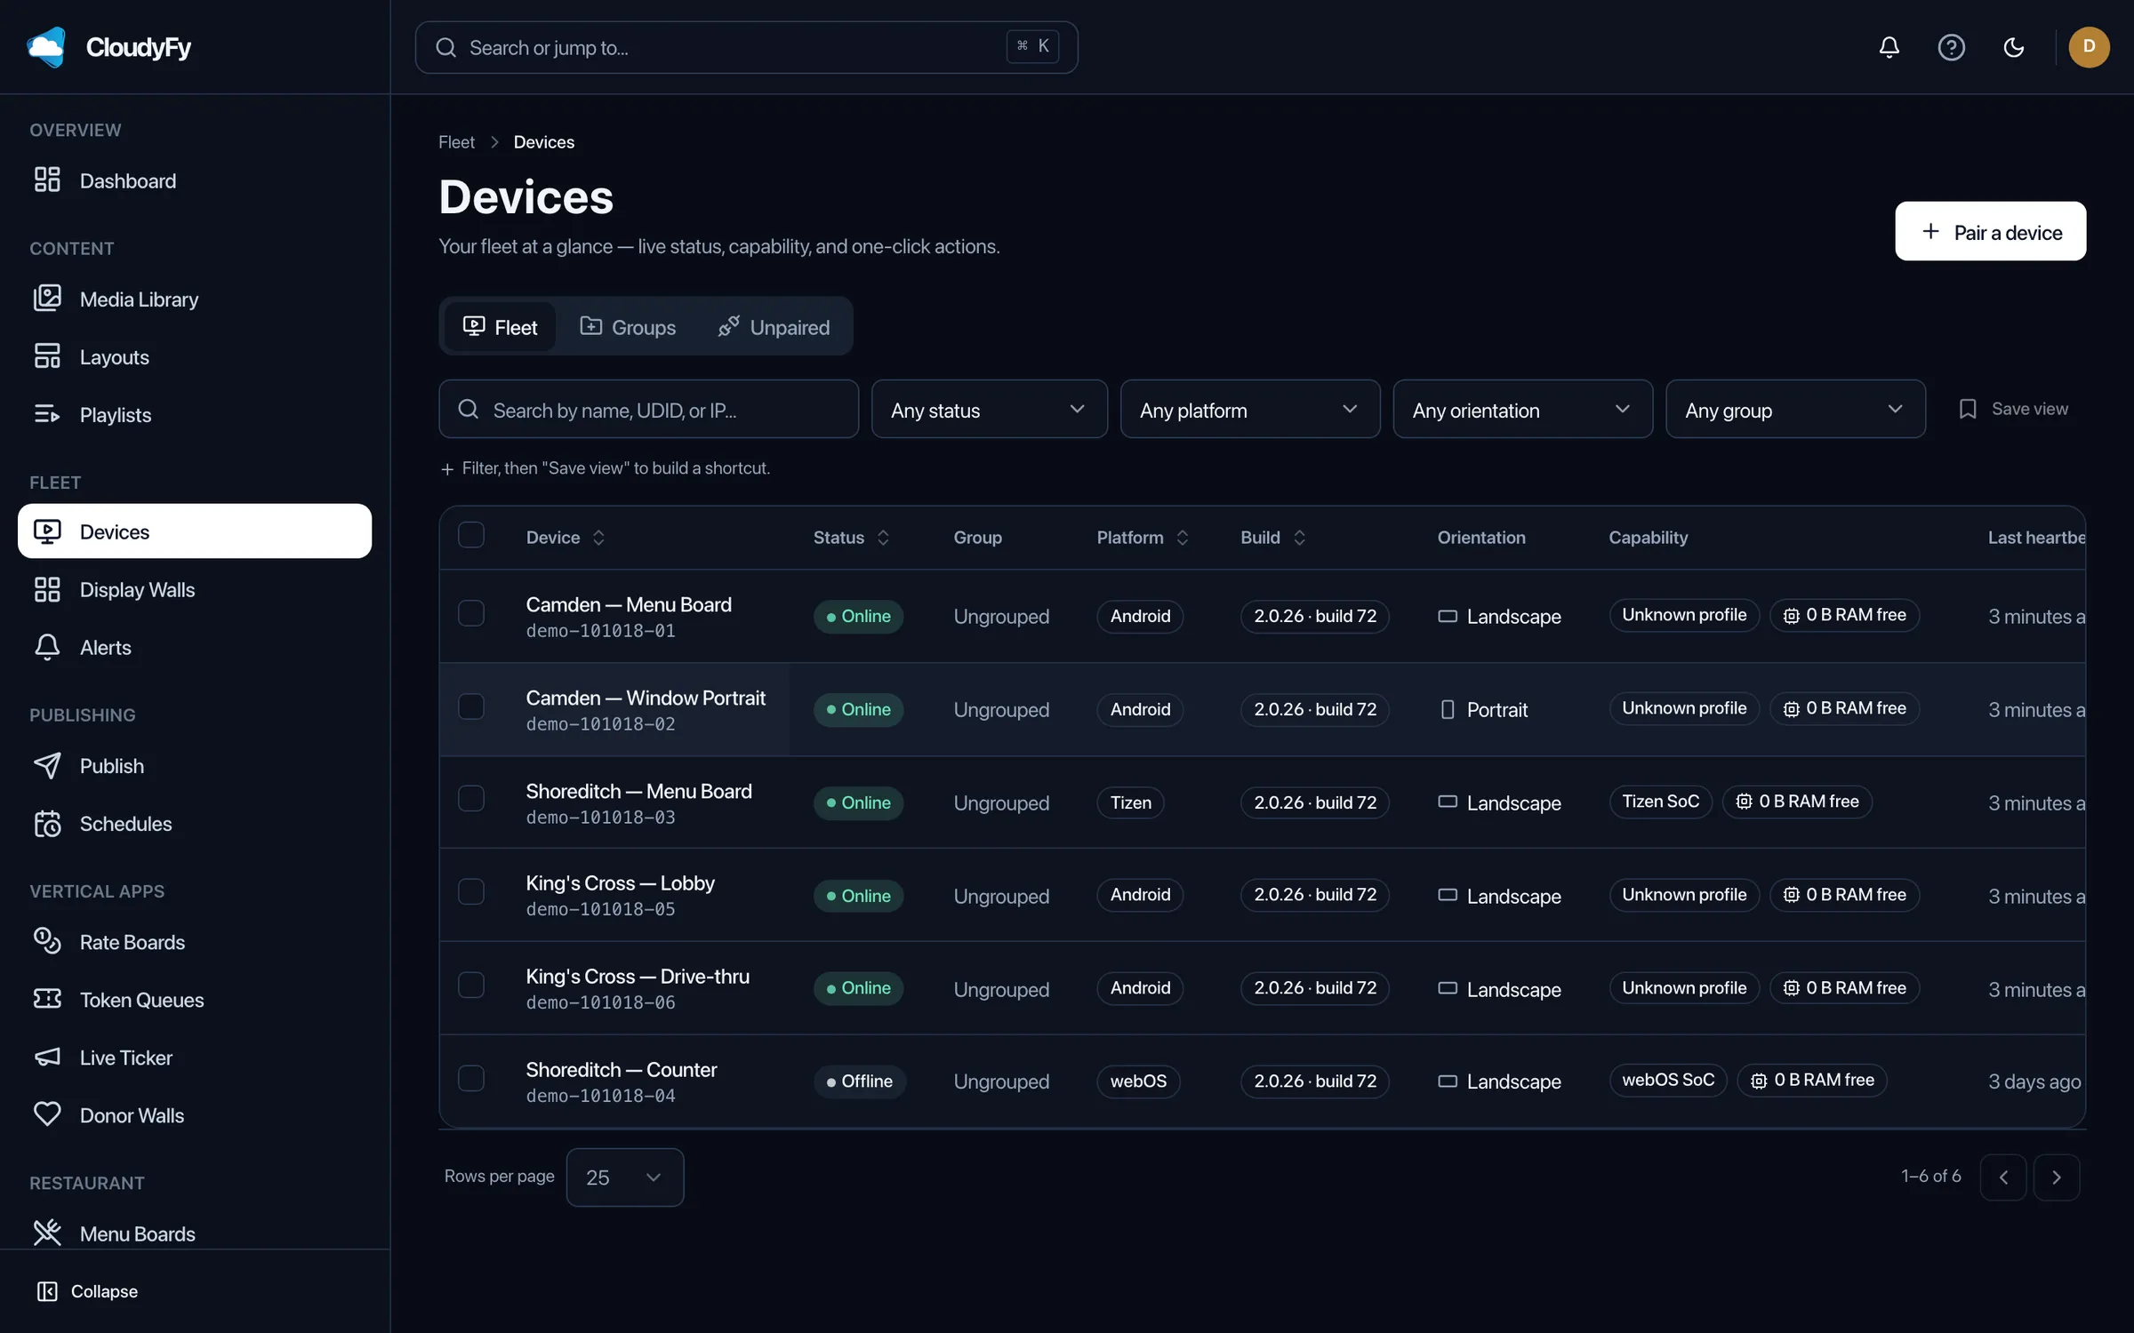Open the help question-mark icon

coord(1951,47)
